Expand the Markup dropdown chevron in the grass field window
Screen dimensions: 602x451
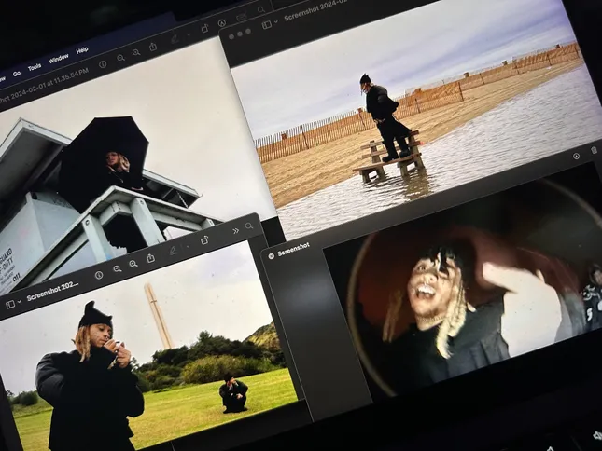[189, 246]
